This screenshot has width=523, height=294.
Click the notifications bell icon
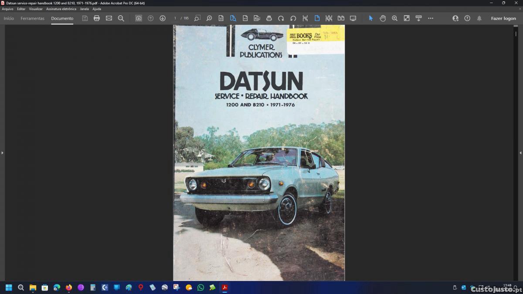click(x=479, y=18)
